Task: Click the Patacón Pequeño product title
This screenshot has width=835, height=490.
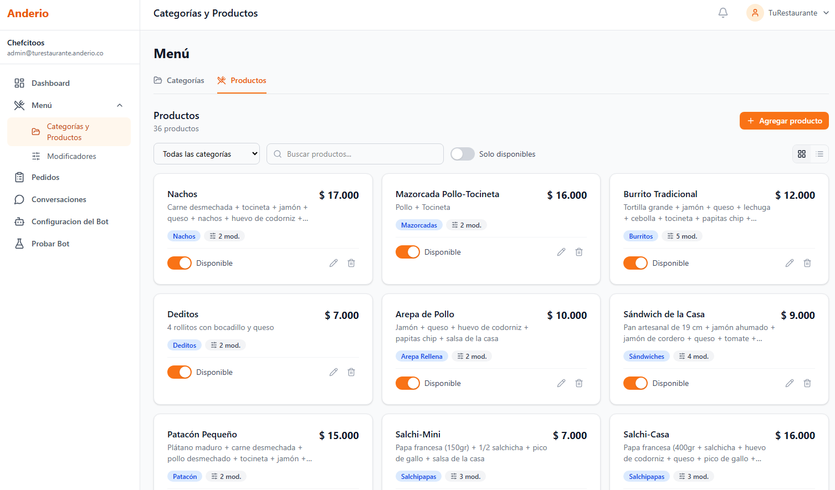Action: 202,435
